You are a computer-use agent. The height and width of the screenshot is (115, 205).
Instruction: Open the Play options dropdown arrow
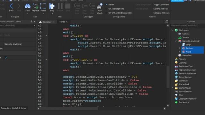52,14
